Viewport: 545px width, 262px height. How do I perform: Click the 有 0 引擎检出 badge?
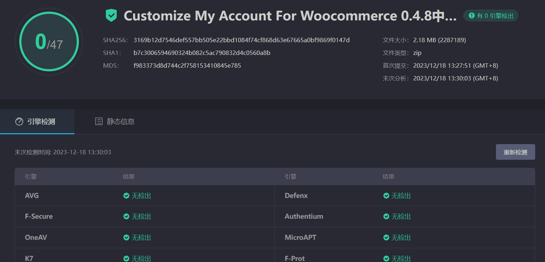click(490, 16)
